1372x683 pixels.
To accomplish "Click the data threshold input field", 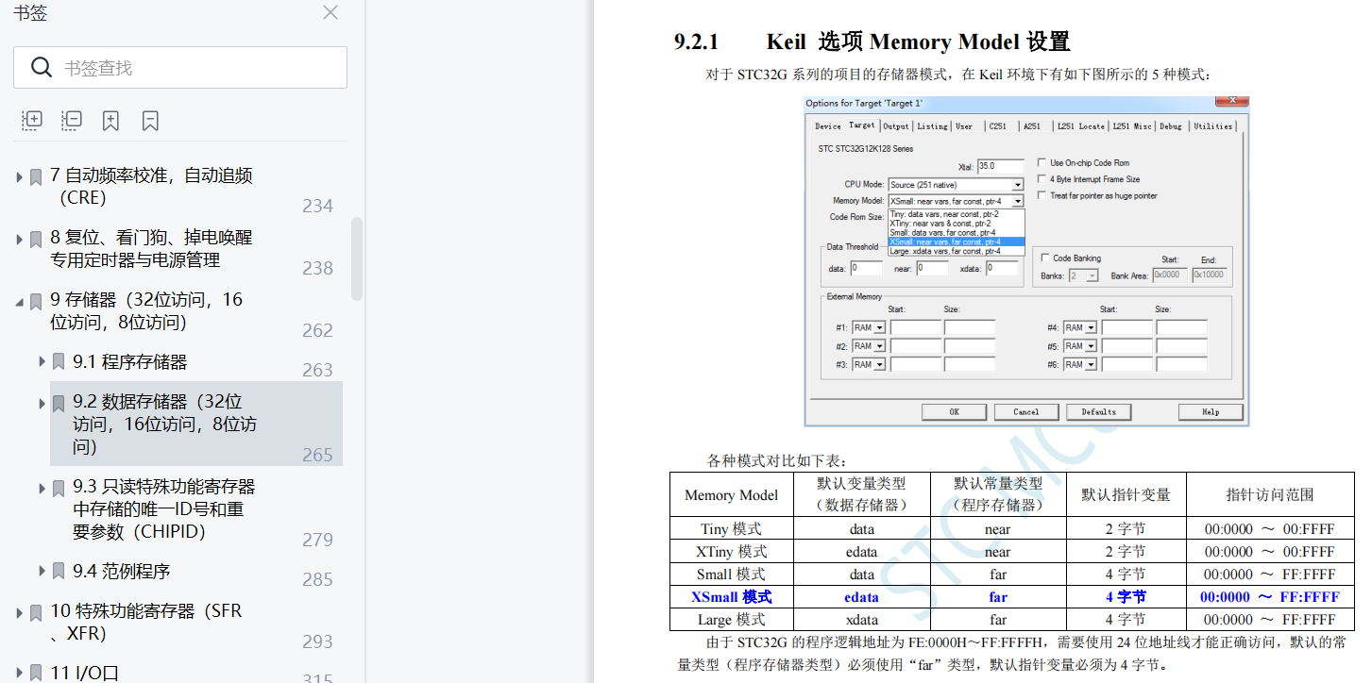I will click(x=866, y=268).
